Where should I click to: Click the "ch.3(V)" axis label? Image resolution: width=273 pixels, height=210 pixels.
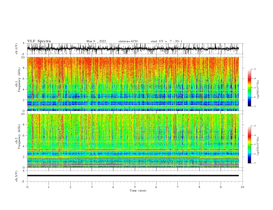(x=17, y=176)
